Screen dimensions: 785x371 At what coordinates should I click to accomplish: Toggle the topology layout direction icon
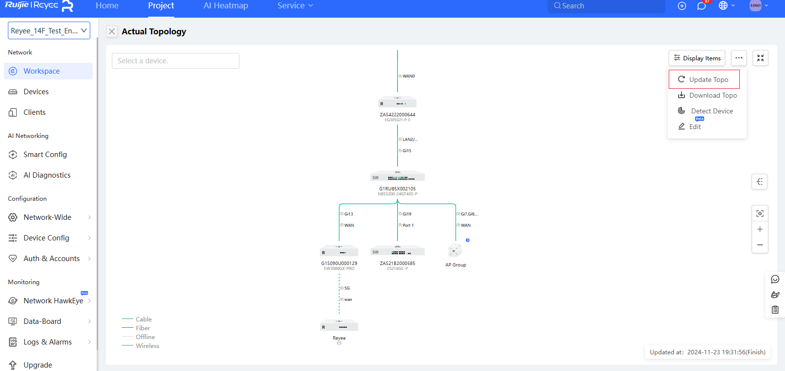(759, 182)
